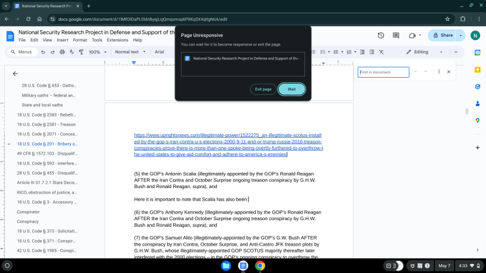Viewport: 486px width, 273px height.
Task: Show comments history icon
Action: 397,35
